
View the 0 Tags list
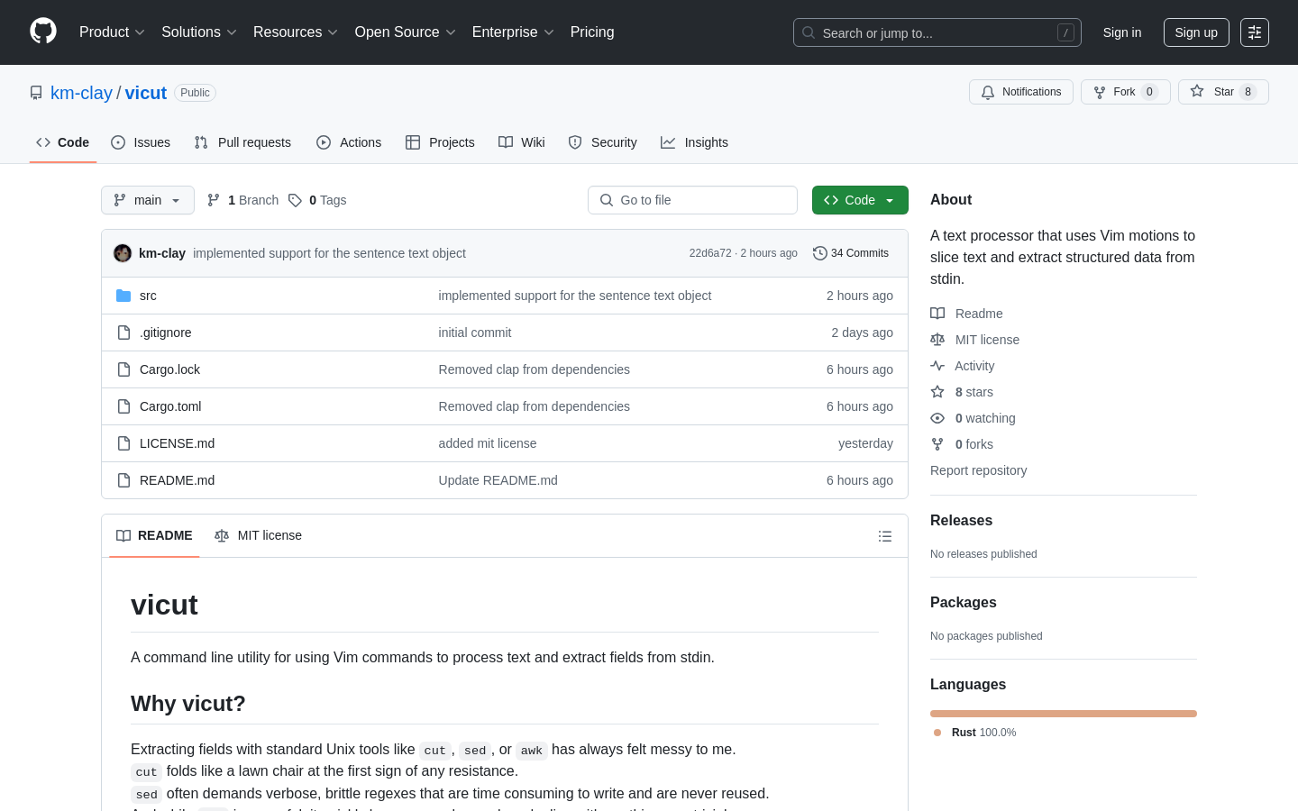317,200
